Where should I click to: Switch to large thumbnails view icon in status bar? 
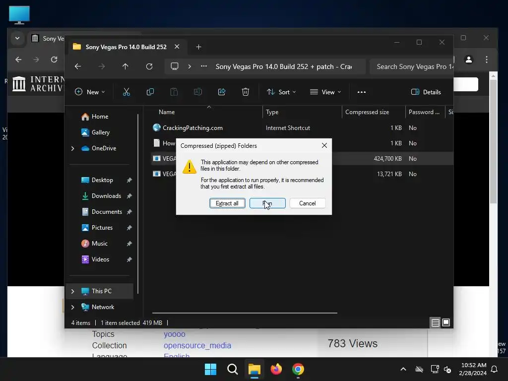point(446,322)
